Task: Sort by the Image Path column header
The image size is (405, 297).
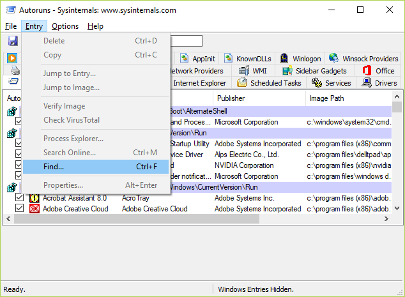Action: click(349, 98)
